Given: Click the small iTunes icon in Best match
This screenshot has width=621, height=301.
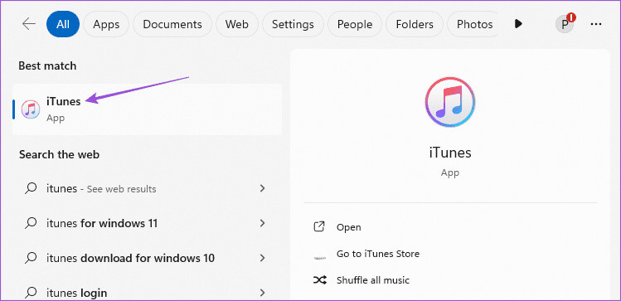Looking at the screenshot, I should tap(31, 109).
